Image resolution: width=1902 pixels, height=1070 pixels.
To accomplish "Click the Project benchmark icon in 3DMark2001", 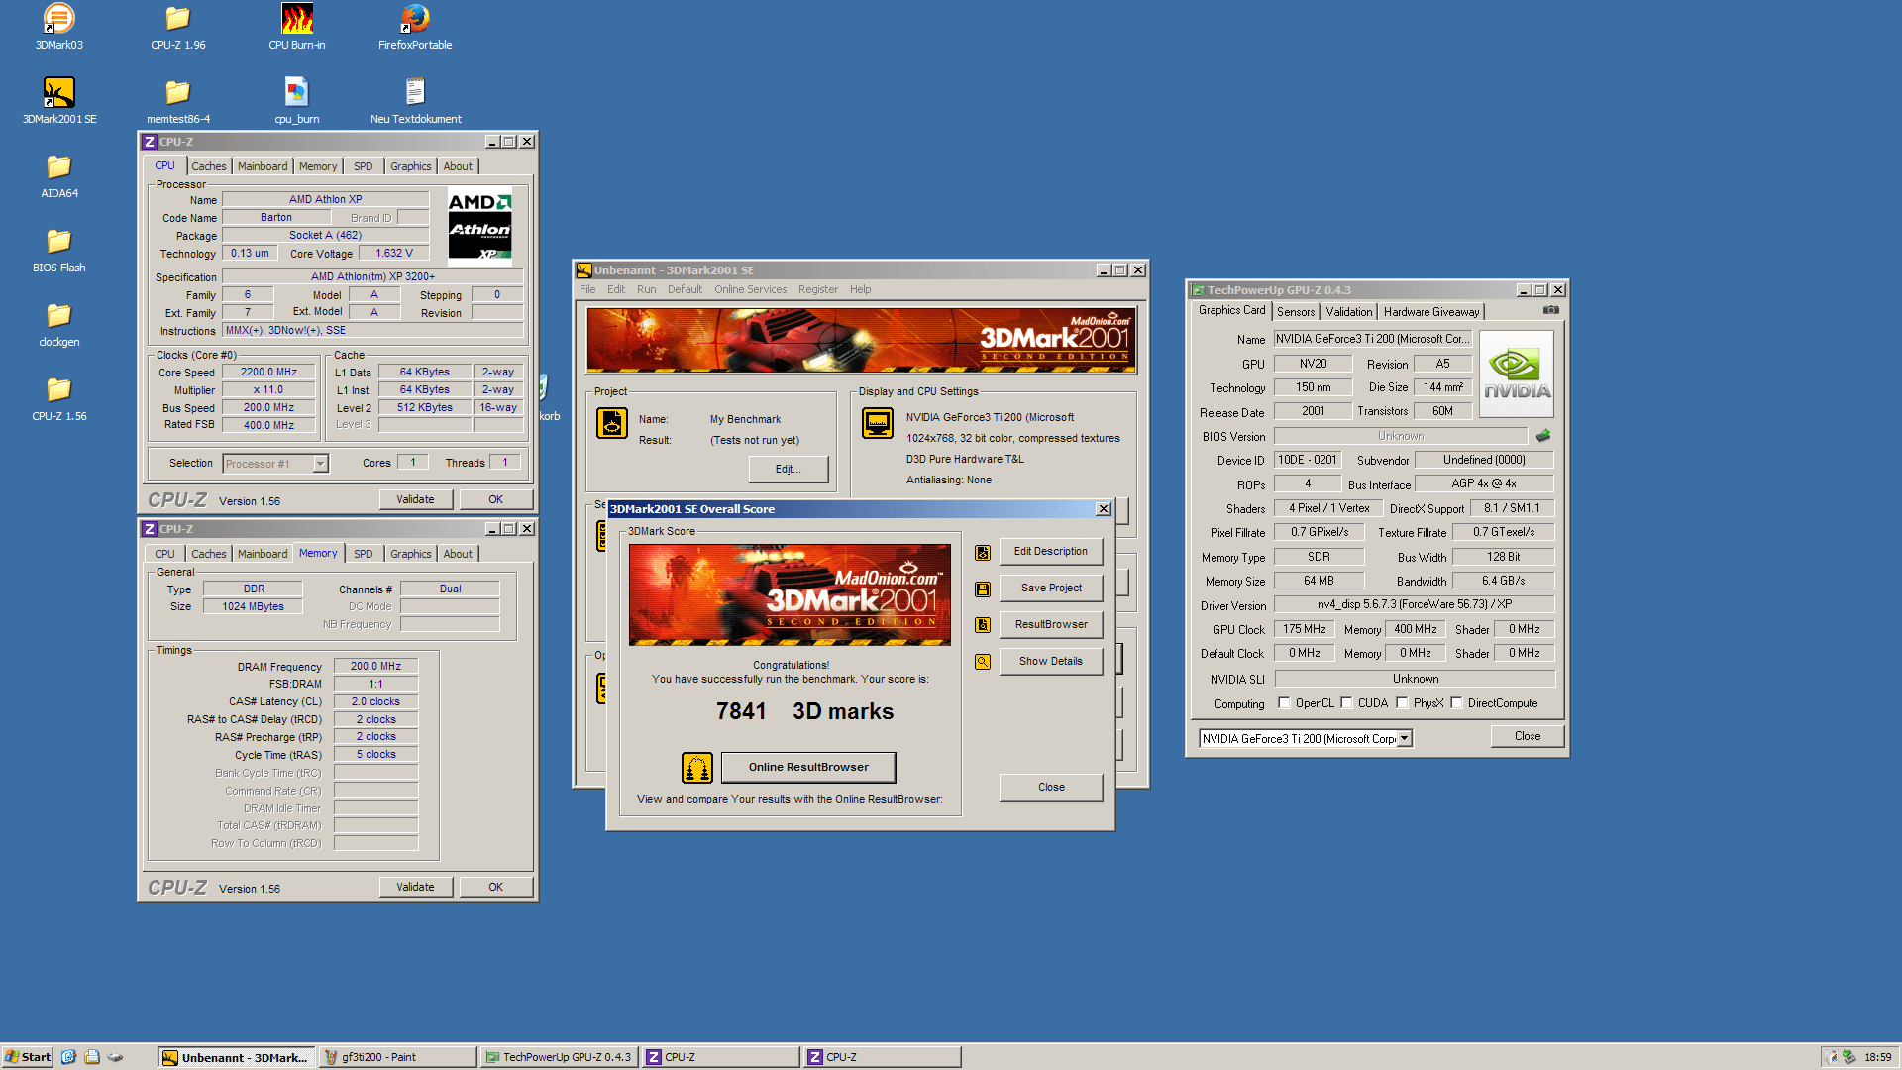I will point(612,423).
